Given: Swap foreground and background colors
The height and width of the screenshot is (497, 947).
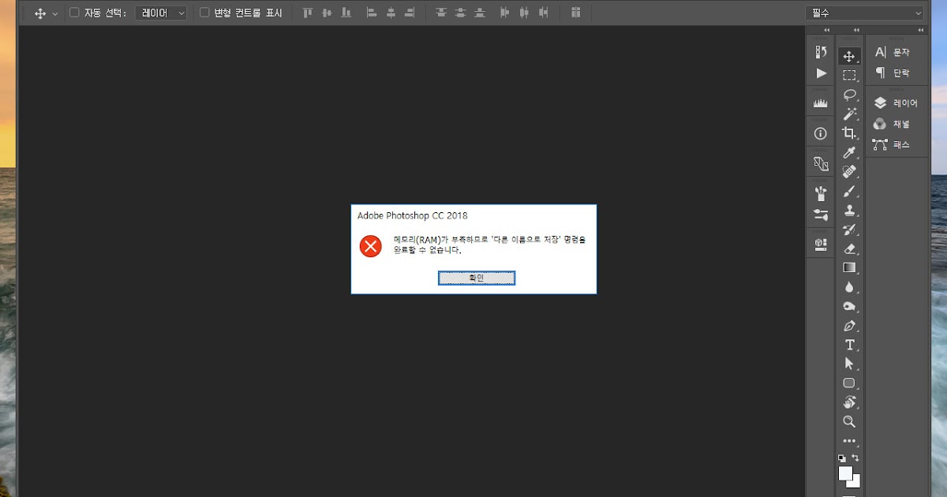Looking at the screenshot, I should (x=855, y=458).
